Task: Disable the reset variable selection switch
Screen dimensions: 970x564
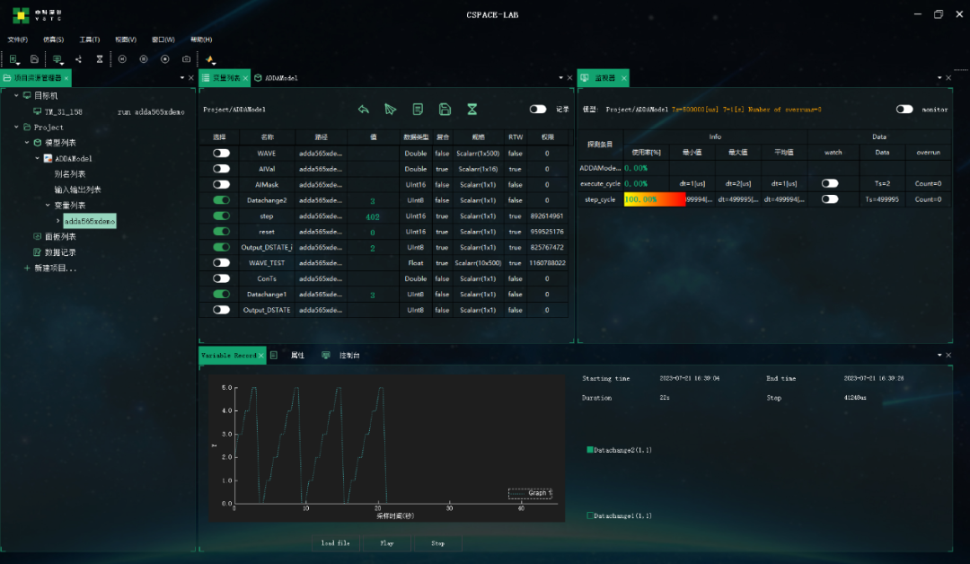Action: [221, 232]
